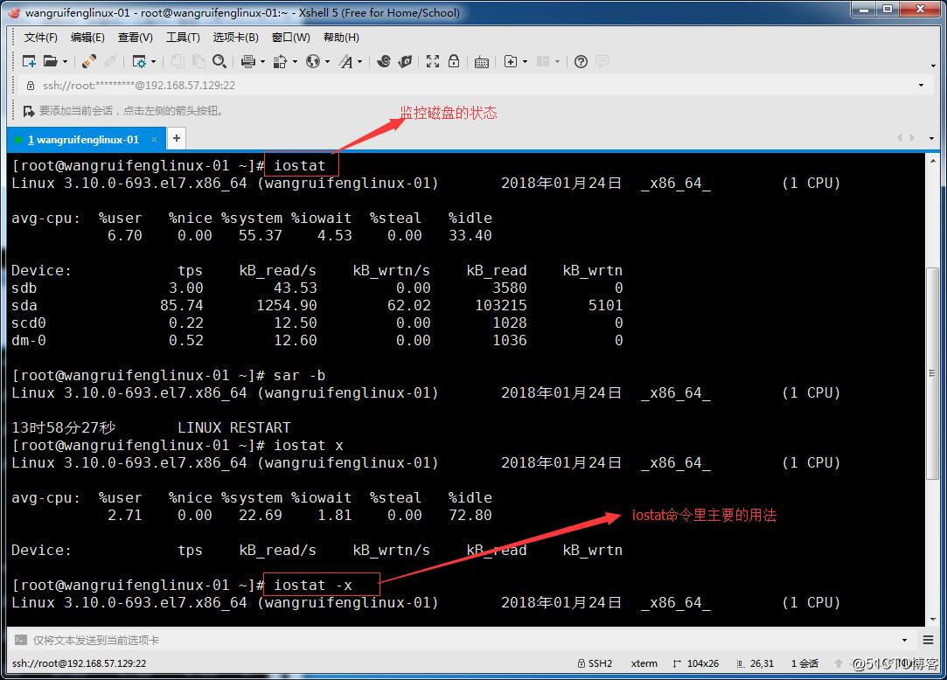This screenshot has width=947, height=680.
Task: Expand the new tab icon dropdown arrow
Action: click(525, 61)
